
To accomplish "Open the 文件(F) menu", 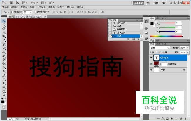I will click(x=6, y=7).
